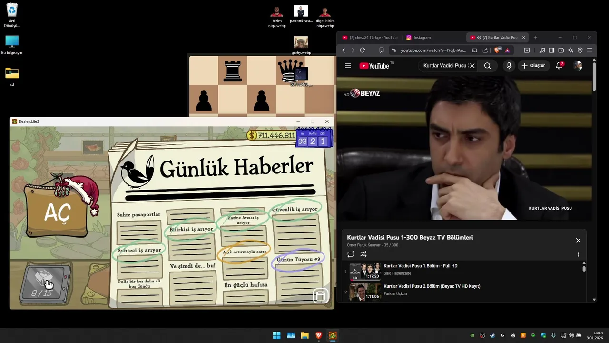This screenshot has height=343, width=609.
Task: Search YouTube with voice microphone
Action: click(x=509, y=66)
